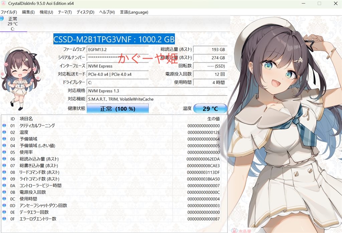Click status orb for row 05 使用率

click(x=4, y=152)
